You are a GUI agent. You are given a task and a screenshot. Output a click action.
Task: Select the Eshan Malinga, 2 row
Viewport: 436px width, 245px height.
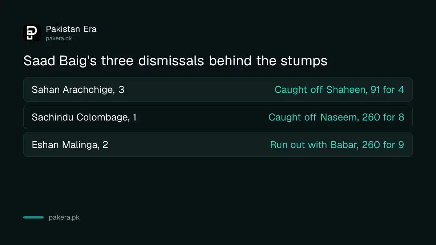(218, 144)
